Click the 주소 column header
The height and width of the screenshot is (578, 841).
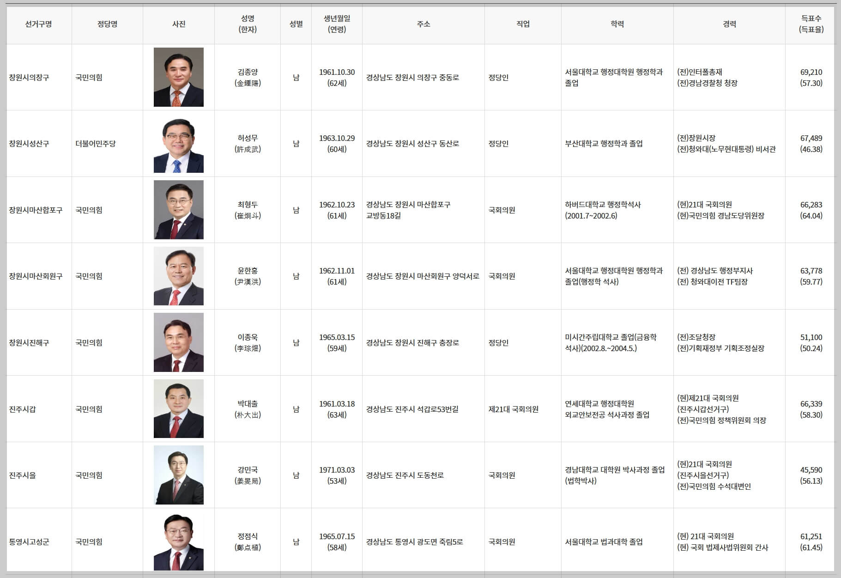(x=424, y=24)
